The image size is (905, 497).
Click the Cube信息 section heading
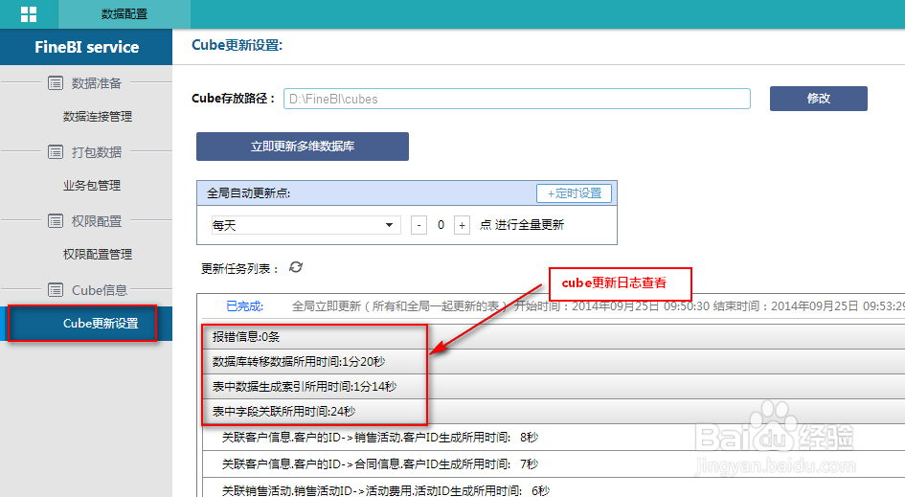coord(100,290)
